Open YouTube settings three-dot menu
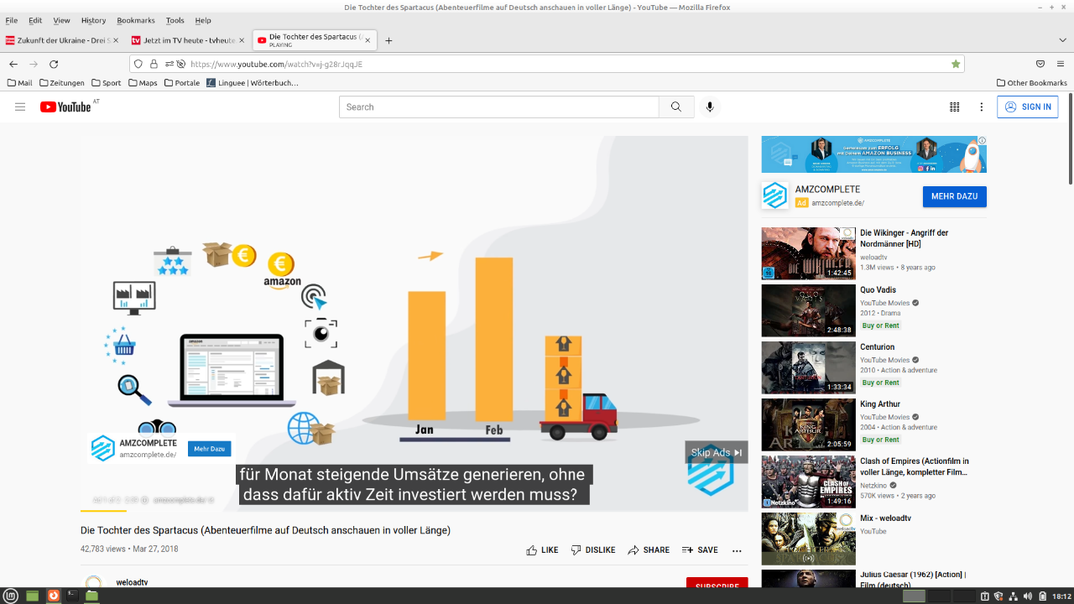Viewport: 1074px width, 604px height. click(982, 107)
